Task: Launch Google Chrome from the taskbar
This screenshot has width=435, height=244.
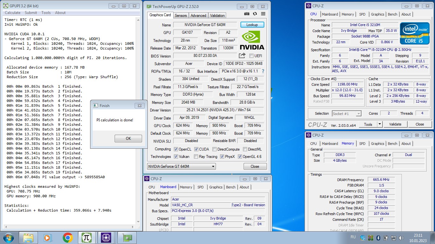Action: point(68,238)
